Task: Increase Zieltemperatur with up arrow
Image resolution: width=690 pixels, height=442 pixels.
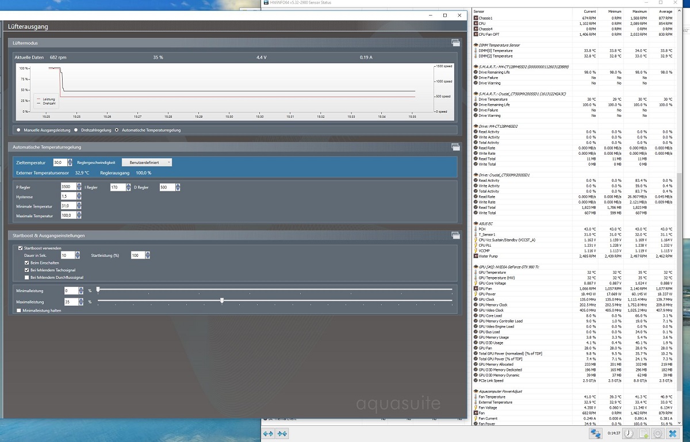Action: (x=70, y=160)
